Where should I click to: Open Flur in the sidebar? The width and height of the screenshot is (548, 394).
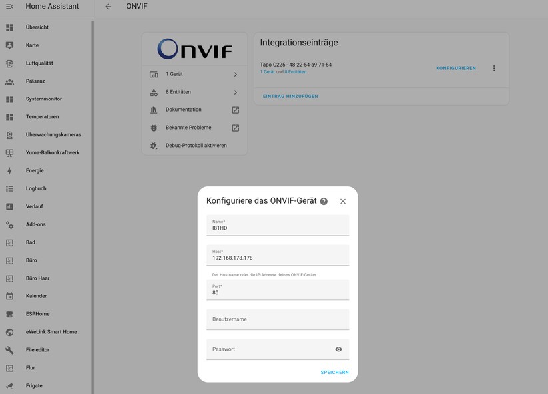coord(46,368)
